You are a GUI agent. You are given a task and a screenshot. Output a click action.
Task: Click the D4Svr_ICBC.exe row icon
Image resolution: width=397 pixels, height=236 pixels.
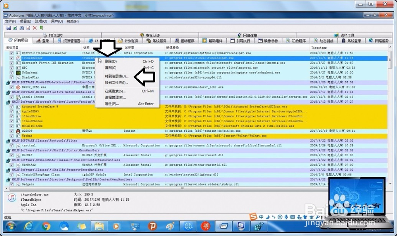(x=18, y=87)
